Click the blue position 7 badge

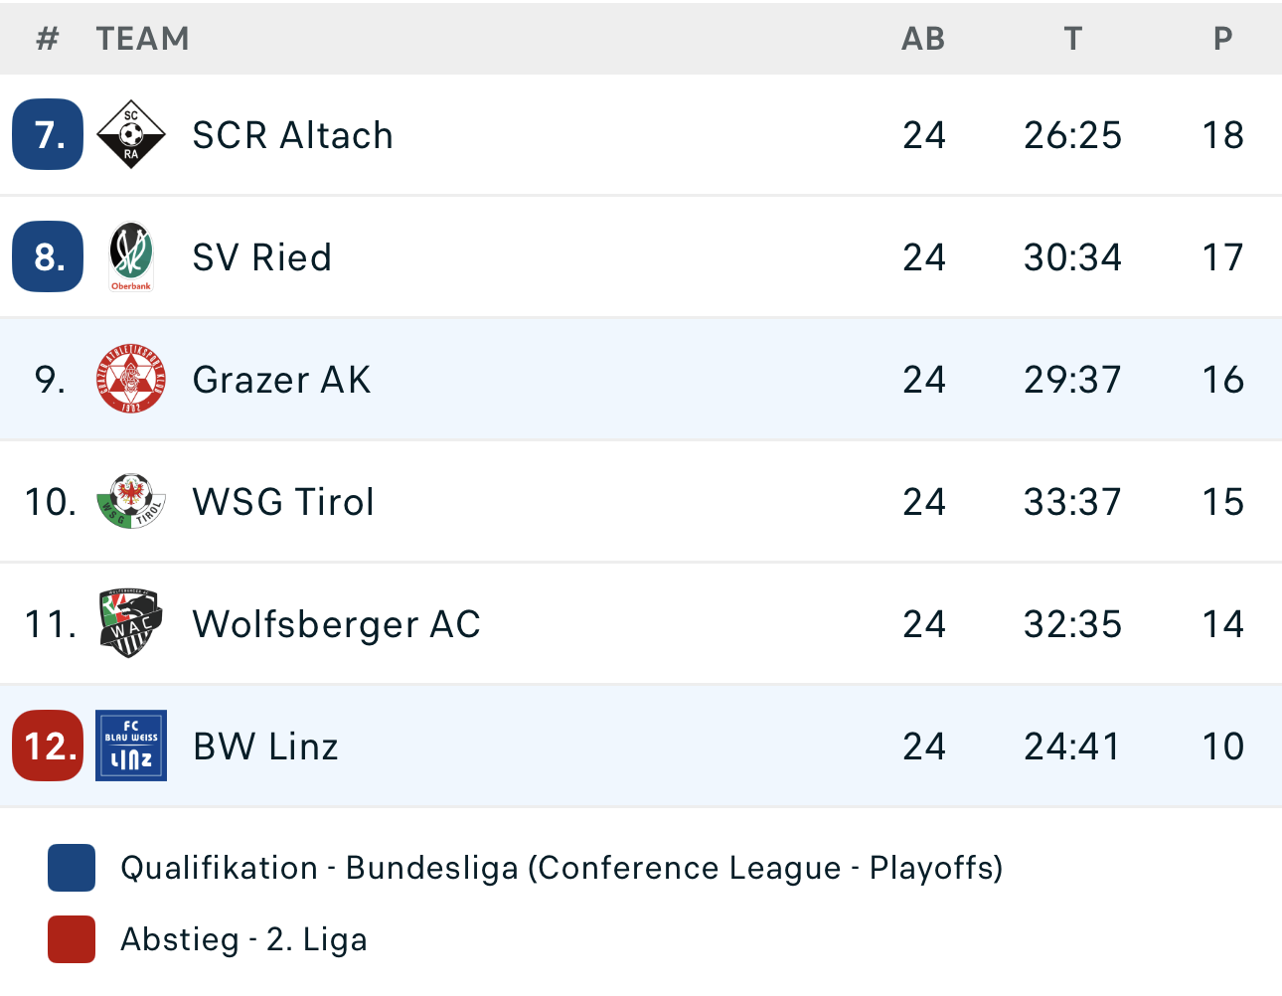[48, 134]
